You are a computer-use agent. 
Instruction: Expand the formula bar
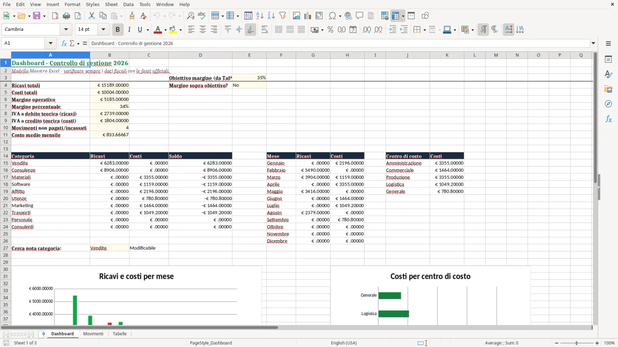coord(594,43)
